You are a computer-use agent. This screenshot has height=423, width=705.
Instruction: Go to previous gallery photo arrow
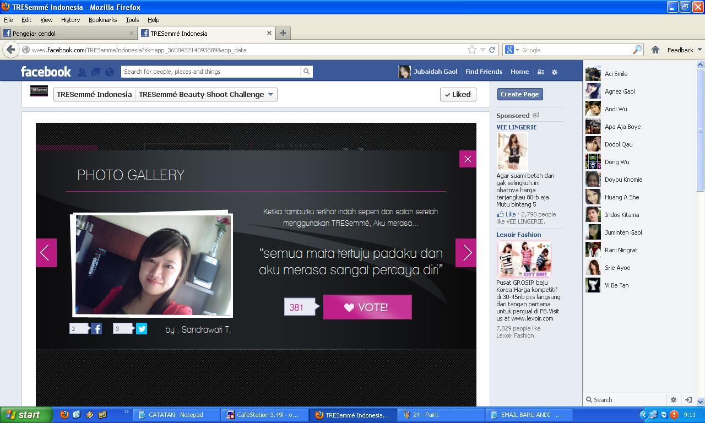click(46, 253)
